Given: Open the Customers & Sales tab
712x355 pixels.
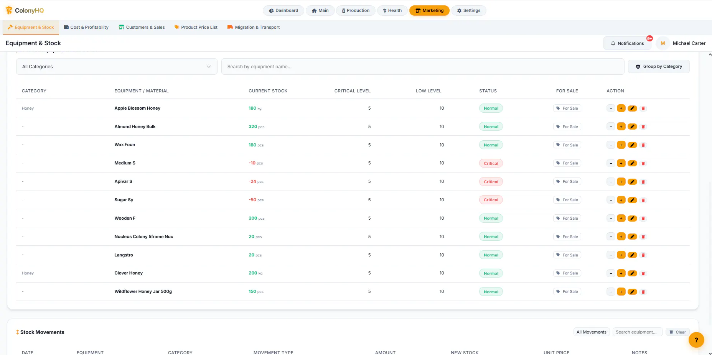Looking at the screenshot, I should 142,27.
